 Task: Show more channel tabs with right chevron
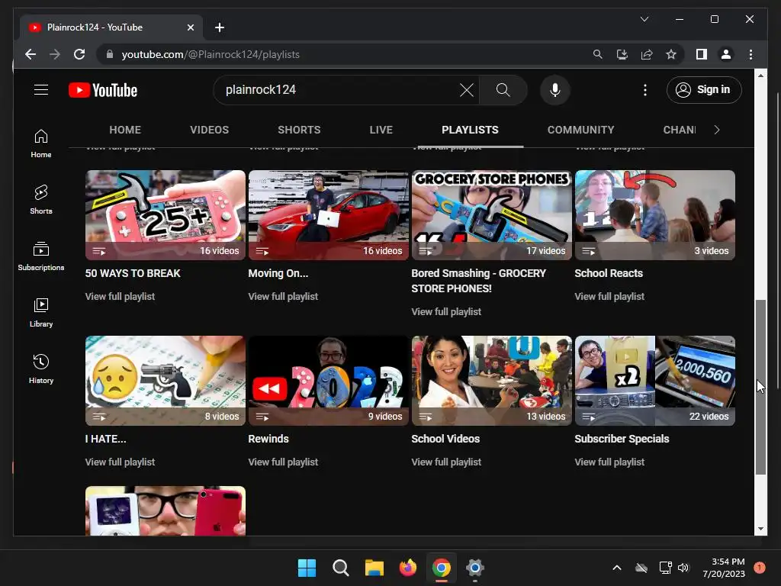(717, 130)
